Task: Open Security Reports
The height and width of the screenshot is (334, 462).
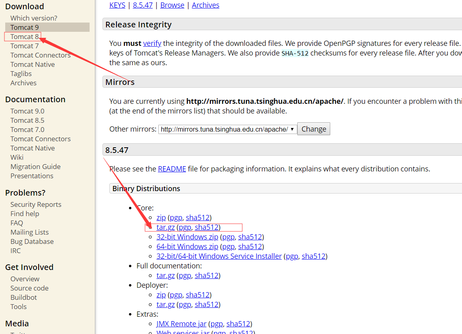Action: (36, 204)
